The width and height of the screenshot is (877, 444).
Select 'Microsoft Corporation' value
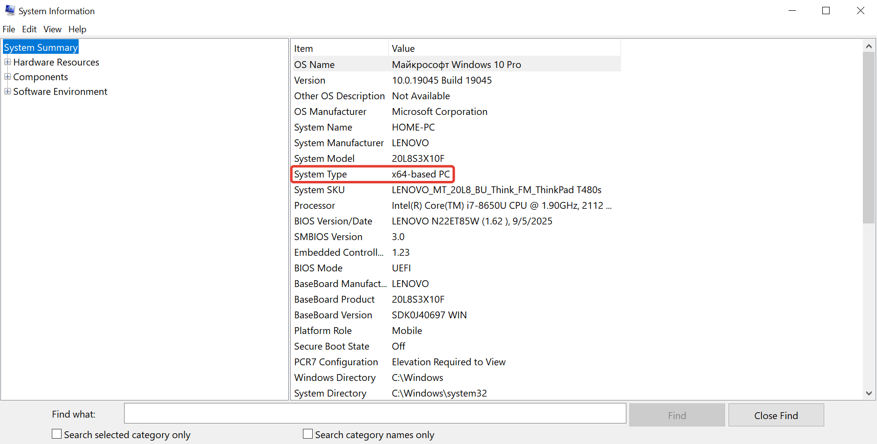click(x=440, y=111)
